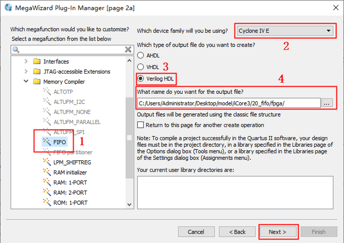Select the FIFO megafunction wand icon
The width and height of the screenshot is (344, 243).
(47, 142)
